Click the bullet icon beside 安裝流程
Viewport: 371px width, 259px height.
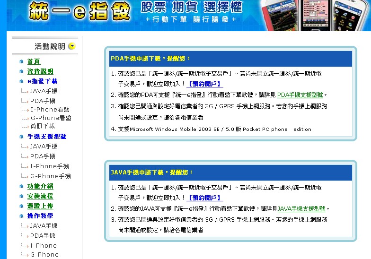[21, 196]
